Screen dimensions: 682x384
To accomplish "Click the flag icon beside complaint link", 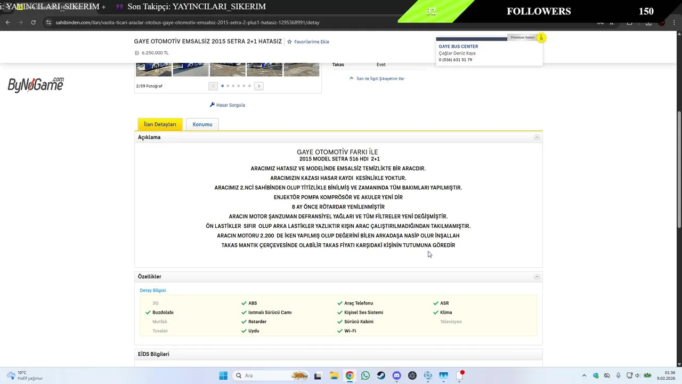I will [x=352, y=78].
